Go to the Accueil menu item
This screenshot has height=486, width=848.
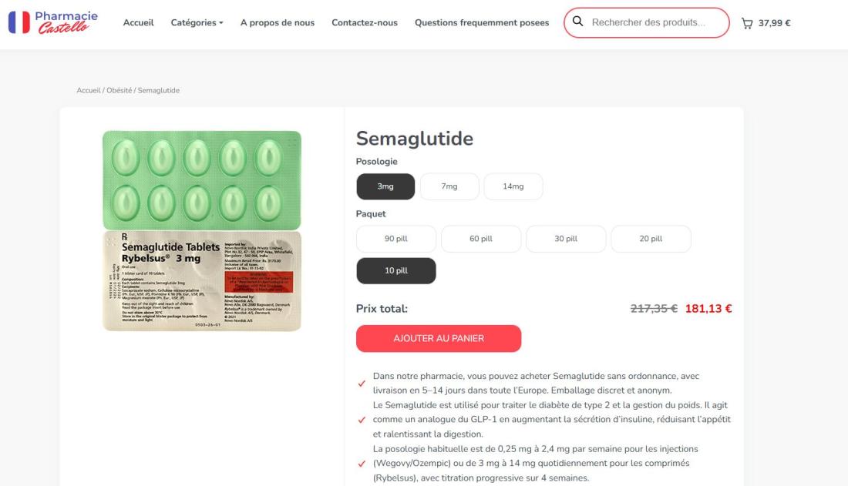click(x=139, y=22)
